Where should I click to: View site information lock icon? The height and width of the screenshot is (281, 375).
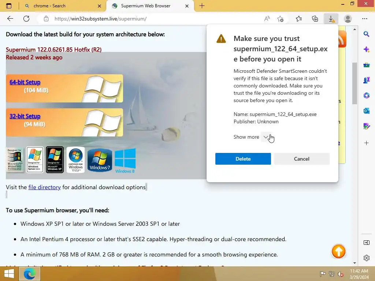[x=46, y=19]
